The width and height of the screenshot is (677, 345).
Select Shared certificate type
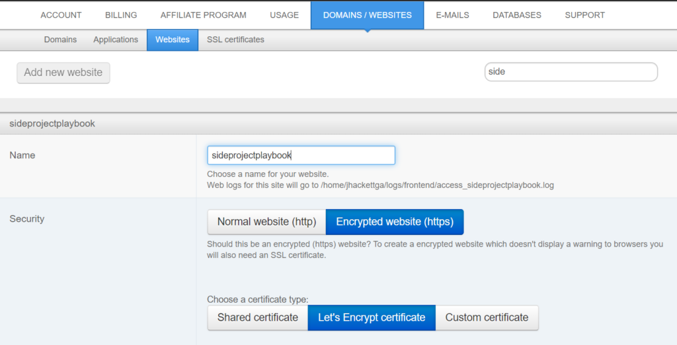(x=257, y=317)
